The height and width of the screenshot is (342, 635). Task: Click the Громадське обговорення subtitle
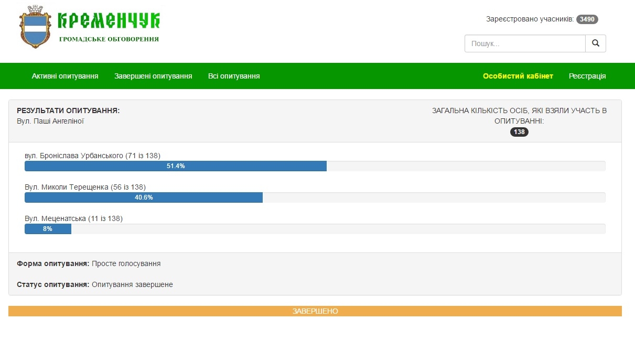[x=109, y=39]
